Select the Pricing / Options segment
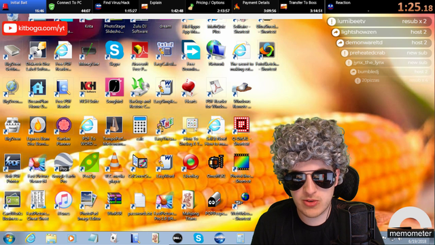 (209, 7)
